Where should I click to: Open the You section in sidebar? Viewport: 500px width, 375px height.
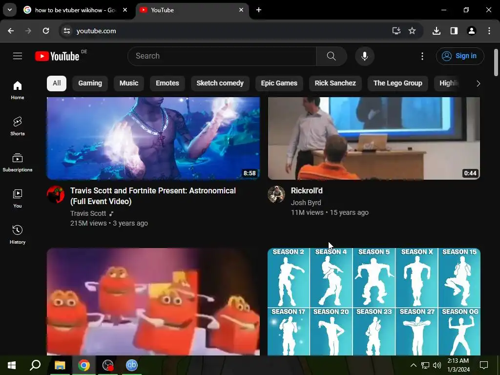[18, 198]
